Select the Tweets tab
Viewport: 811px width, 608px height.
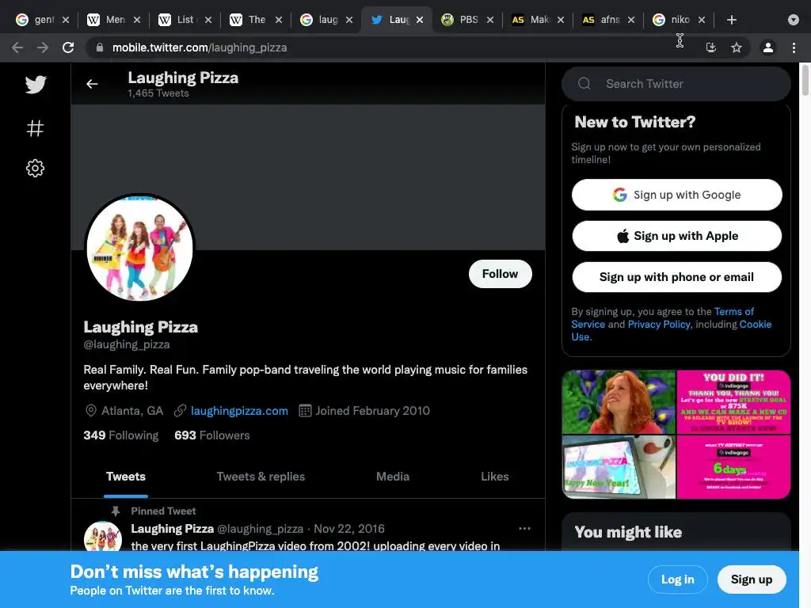(126, 477)
